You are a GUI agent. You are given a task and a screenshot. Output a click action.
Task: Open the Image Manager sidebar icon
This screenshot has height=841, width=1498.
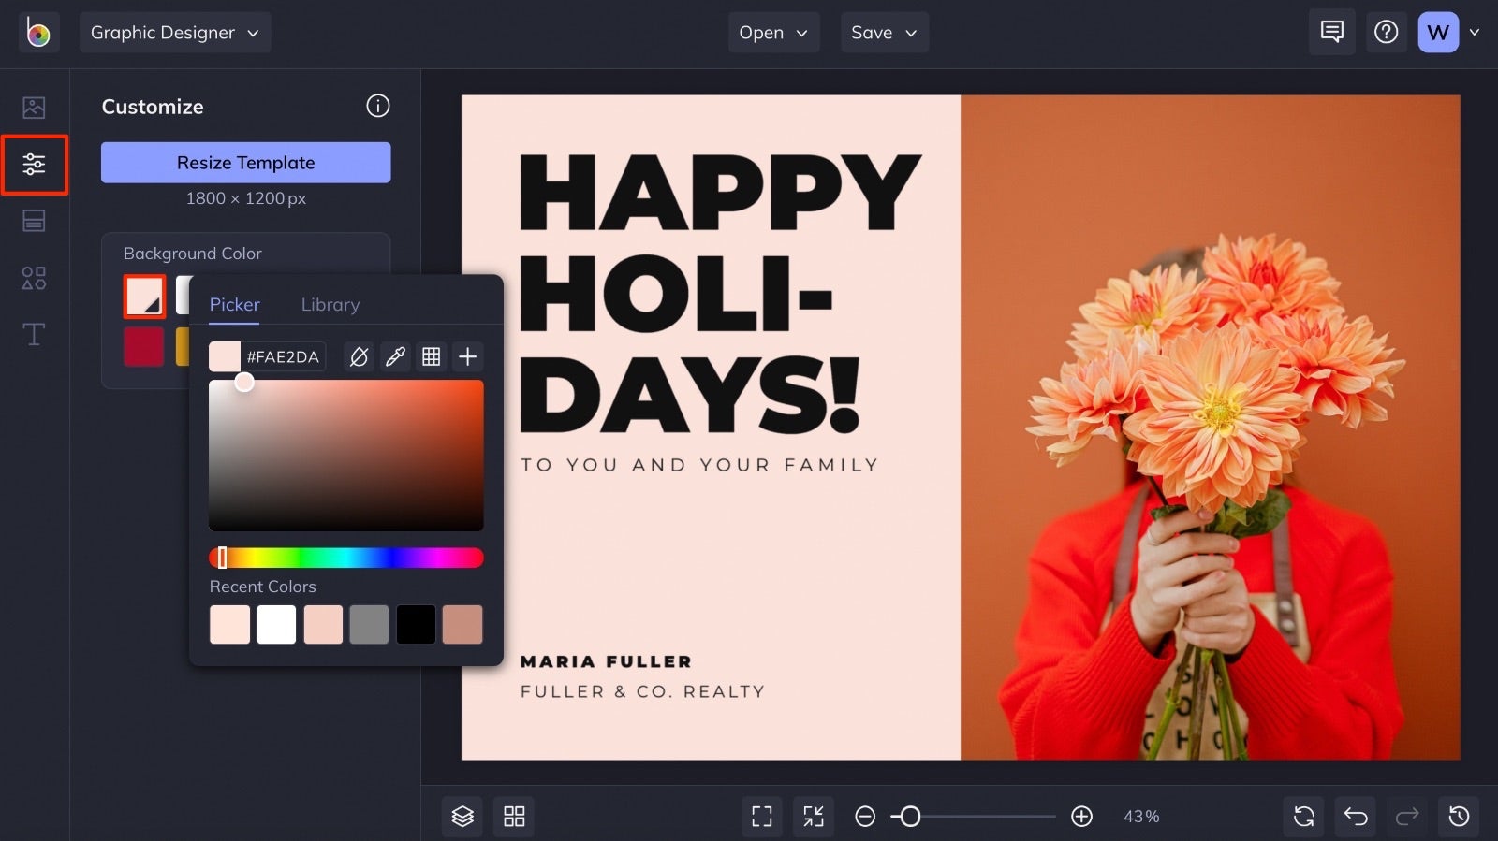(34, 108)
